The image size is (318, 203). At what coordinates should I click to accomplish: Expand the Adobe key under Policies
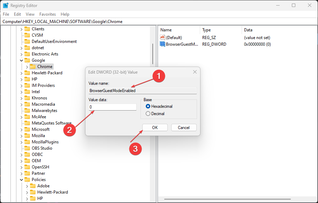27,186
